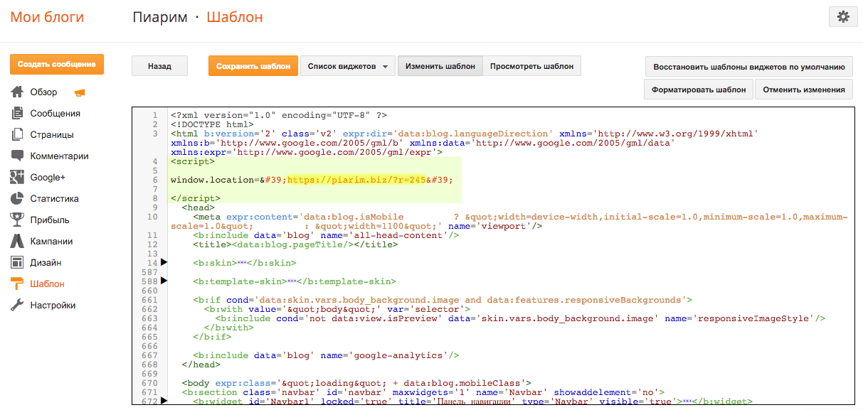Click Форматировать шаблон button
Viewport: 863px width, 410px height.
coord(699,90)
